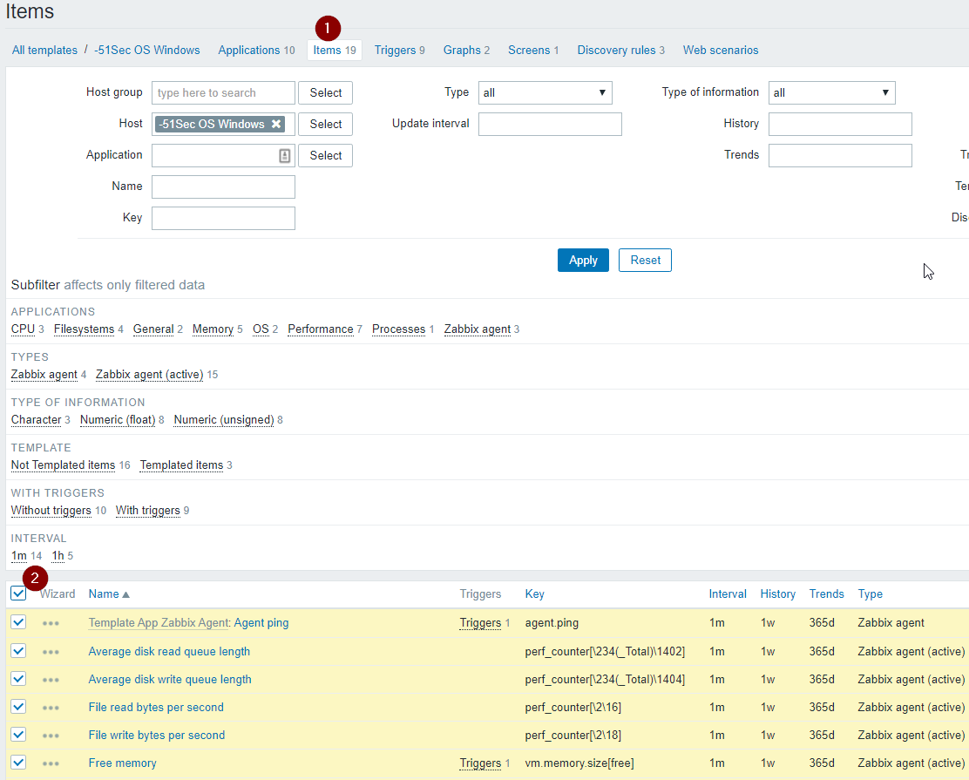Filter items by 1m interval
Viewport: 969px width, 780px height.
19,556
